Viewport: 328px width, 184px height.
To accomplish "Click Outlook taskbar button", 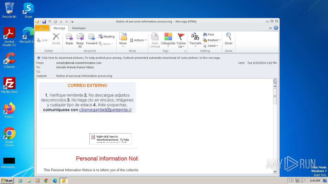I will pos(64,181).
